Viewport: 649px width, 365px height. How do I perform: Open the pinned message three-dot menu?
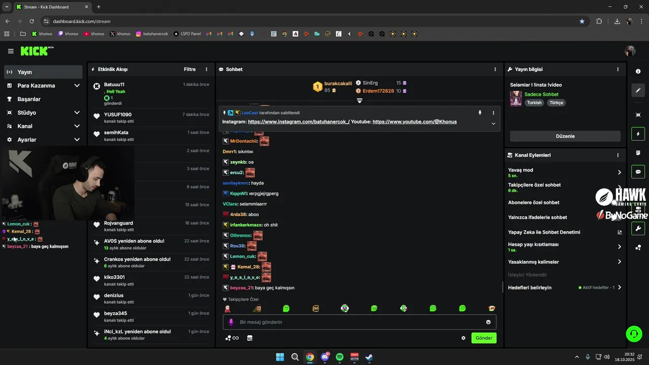493,113
